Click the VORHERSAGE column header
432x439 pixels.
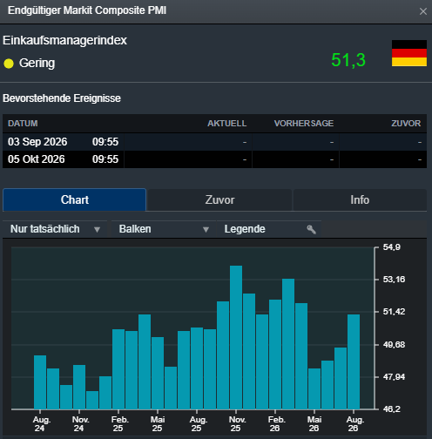[x=304, y=124]
